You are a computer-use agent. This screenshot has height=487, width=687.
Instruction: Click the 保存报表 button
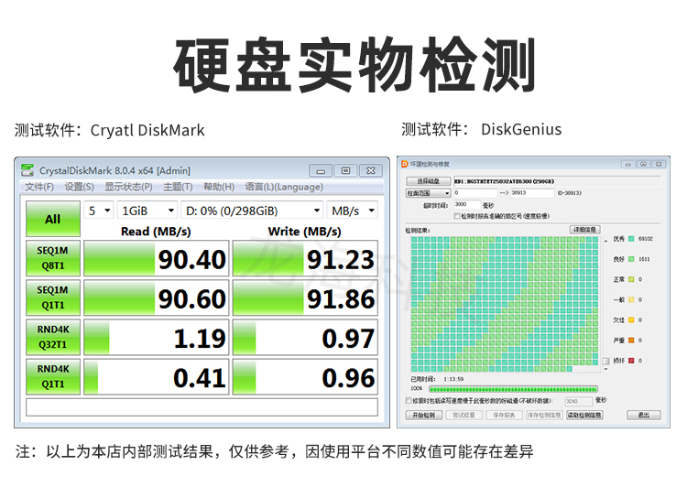pos(504,415)
